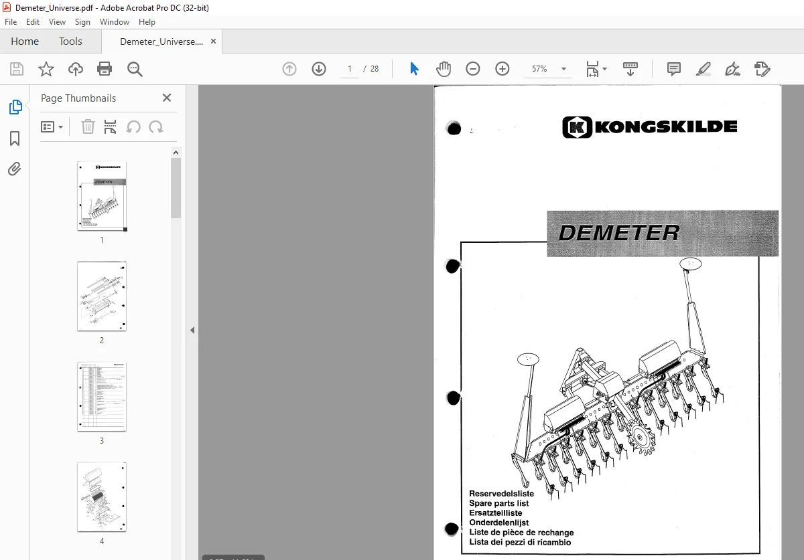
Task: Open the Edit menu
Action: pos(33,22)
